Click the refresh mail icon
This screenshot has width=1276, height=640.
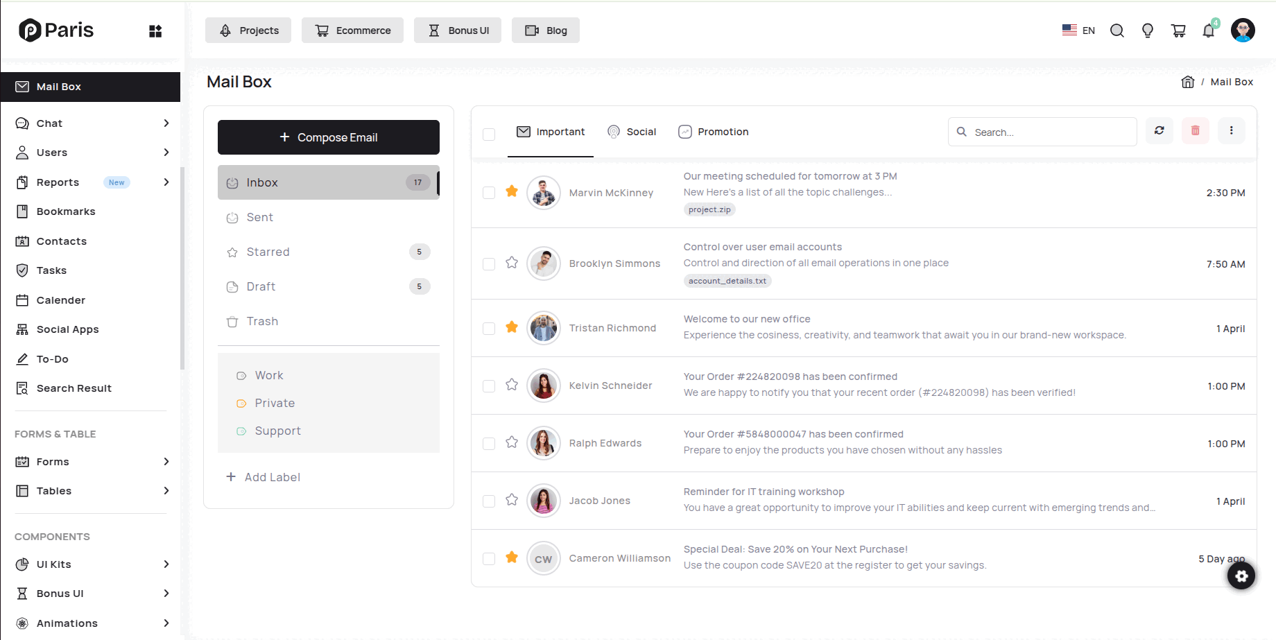1159,130
